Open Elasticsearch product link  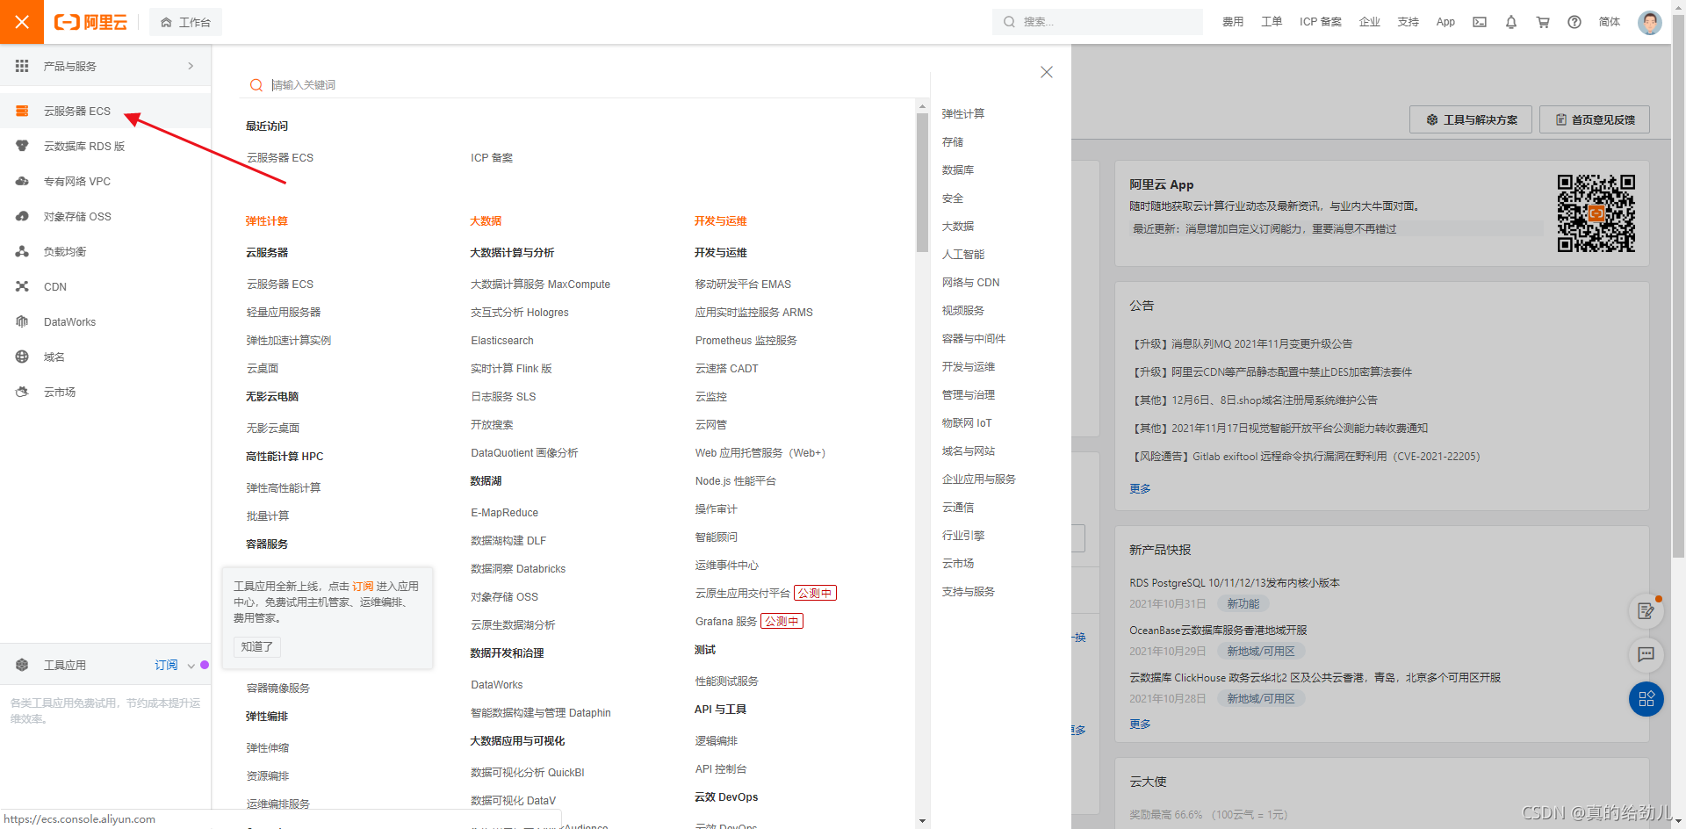point(502,341)
